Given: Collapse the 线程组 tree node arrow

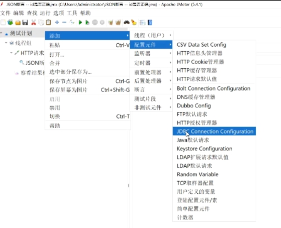Looking at the screenshot, I should click(x=6, y=43).
